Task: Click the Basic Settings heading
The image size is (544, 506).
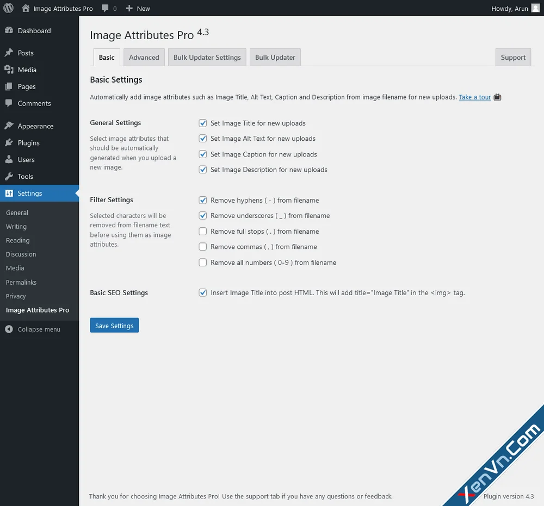Action: (x=116, y=80)
